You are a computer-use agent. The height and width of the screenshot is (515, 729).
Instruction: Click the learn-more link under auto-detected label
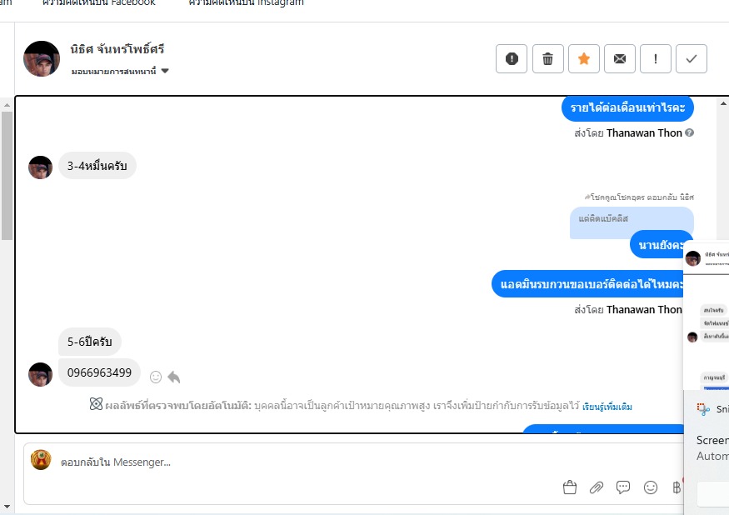coord(607,407)
